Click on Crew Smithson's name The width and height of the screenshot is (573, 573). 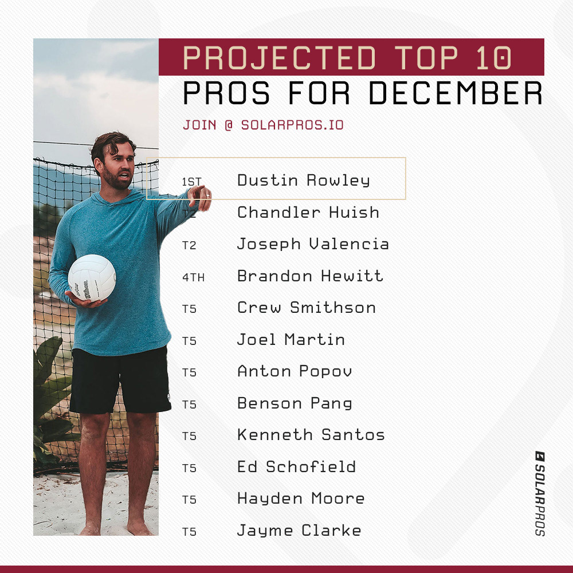[x=306, y=308]
